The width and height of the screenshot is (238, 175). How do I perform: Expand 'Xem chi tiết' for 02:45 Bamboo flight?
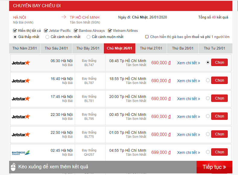(x=189, y=152)
